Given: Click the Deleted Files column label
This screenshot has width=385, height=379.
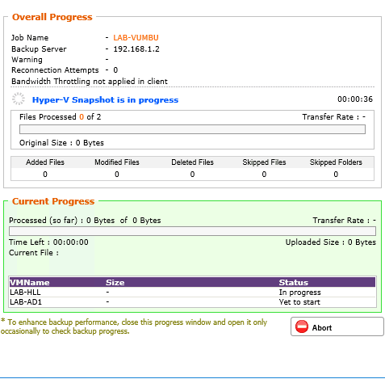Looking at the screenshot, I should point(192,162).
